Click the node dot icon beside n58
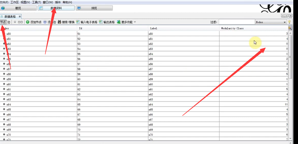 [x=4, y=74]
